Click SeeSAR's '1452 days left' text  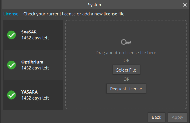tap(35, 38)
